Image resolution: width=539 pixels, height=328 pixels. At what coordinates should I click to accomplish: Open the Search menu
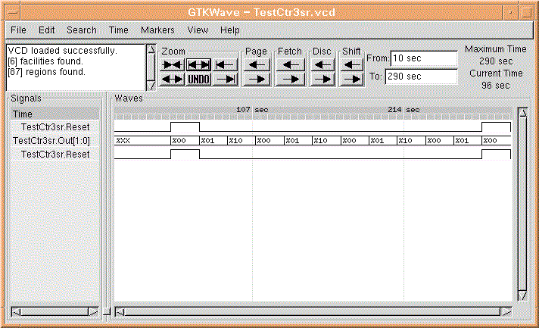(82, 30)
